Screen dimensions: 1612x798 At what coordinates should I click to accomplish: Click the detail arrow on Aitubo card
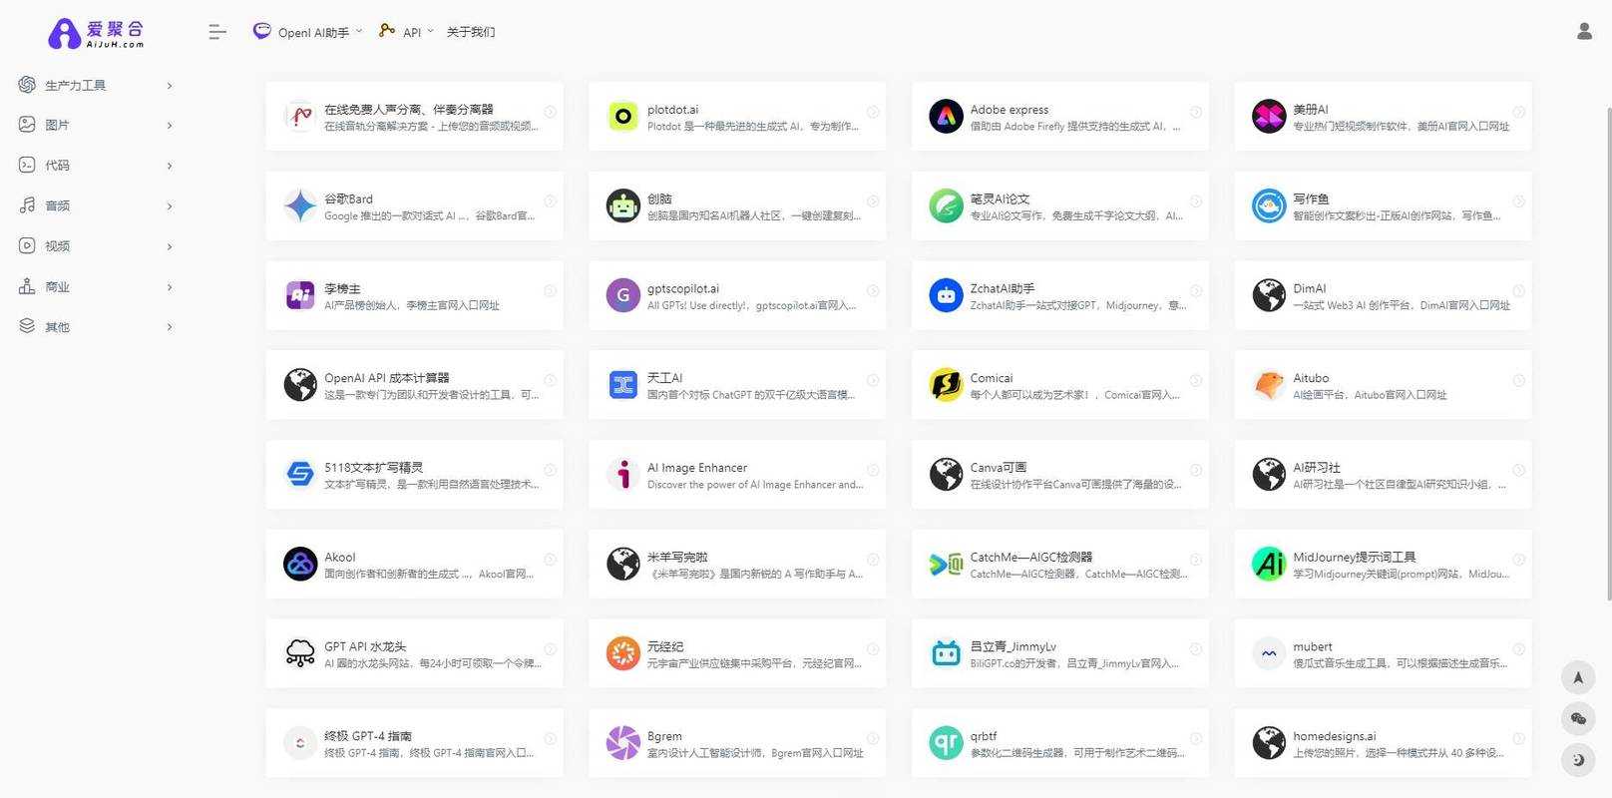[1518, 380]
